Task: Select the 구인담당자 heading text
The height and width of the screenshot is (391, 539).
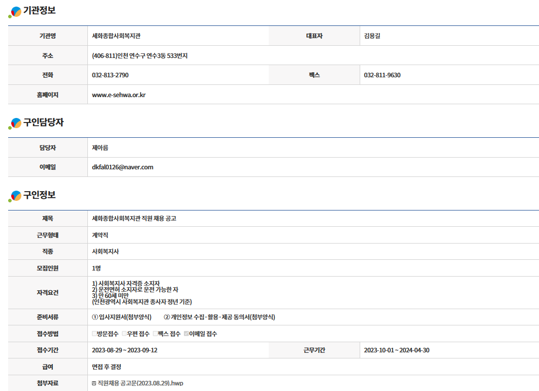Action: [x=44, y=123]
